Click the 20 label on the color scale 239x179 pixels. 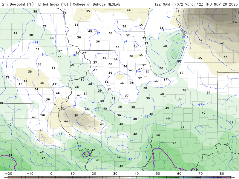click(94, 174)
